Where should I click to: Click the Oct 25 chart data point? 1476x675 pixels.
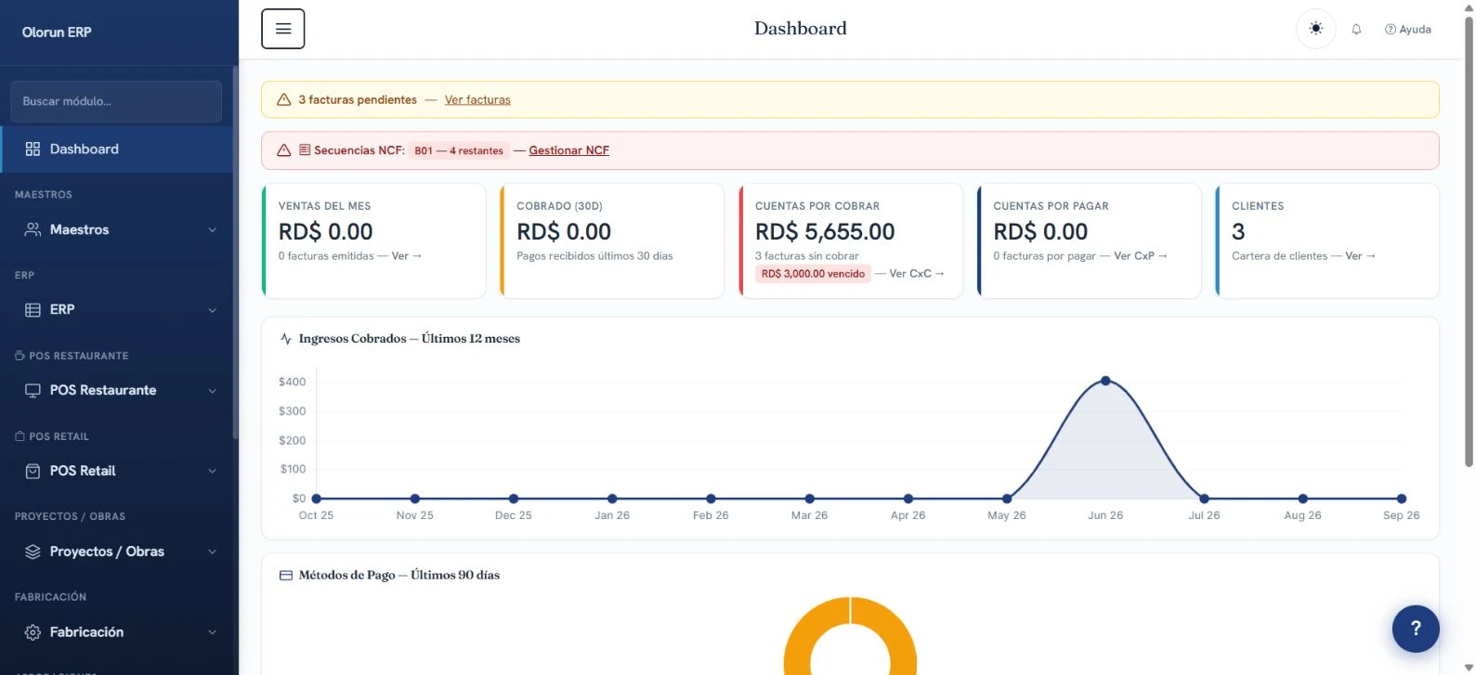tap(317, 499)
